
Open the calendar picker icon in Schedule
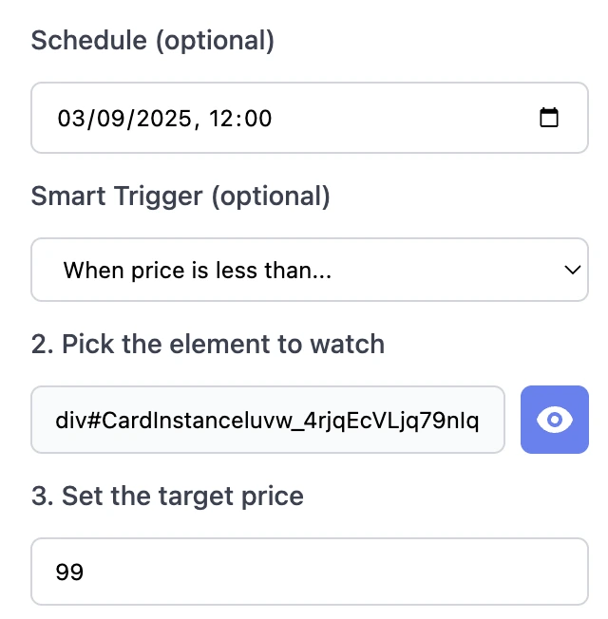[x=548, y=118]
